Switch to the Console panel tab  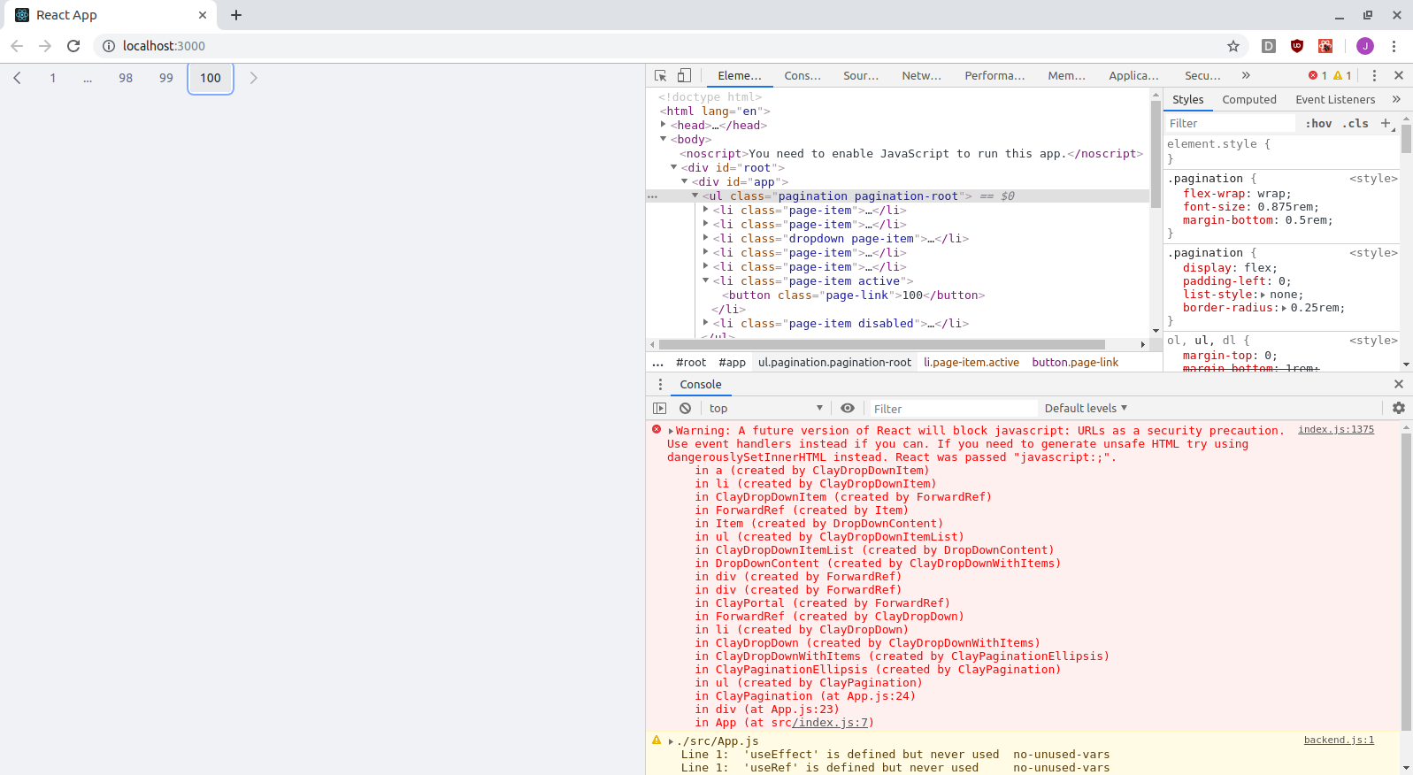click(x=802, y=76)
